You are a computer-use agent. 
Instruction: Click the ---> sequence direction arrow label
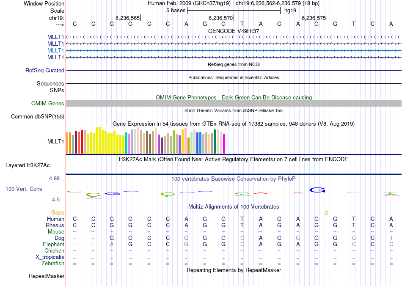pyautogui.click(x=60, y=25)
